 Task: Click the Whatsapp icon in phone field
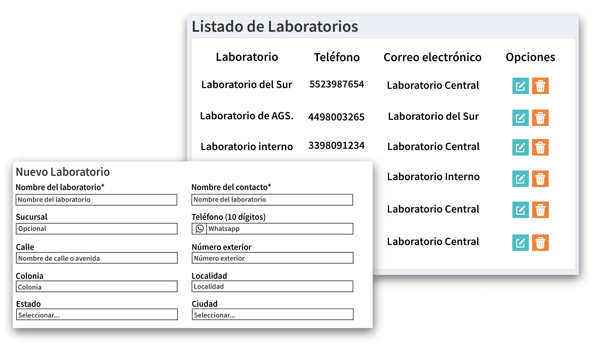(x=199, y=229)
